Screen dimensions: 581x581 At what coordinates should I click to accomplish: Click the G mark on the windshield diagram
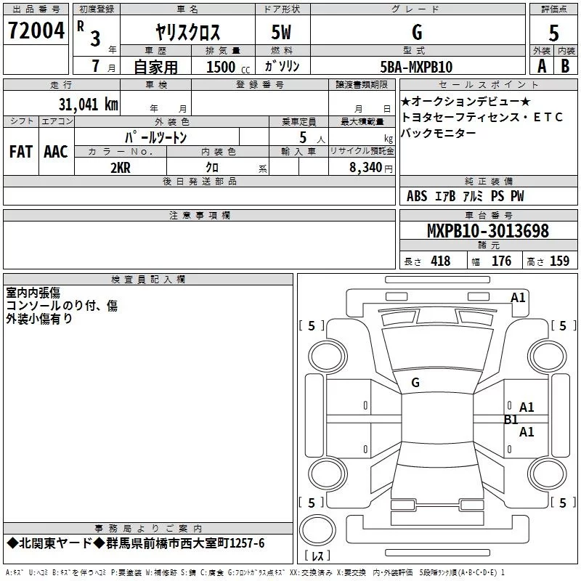415,383
